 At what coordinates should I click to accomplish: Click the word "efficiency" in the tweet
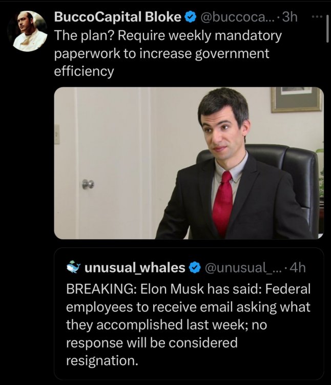(x=84, y=71)
